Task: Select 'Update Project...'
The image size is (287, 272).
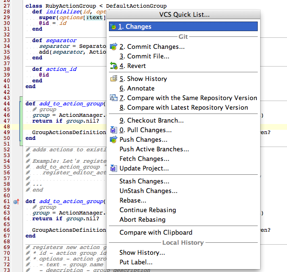Action: pos(144,169)
